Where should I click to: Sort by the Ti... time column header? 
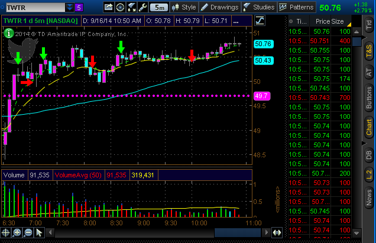(x=302, y=21)
